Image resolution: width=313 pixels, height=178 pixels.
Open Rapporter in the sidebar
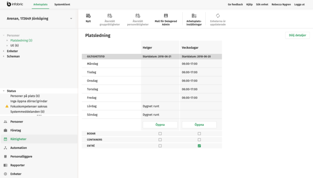[18, 165]
